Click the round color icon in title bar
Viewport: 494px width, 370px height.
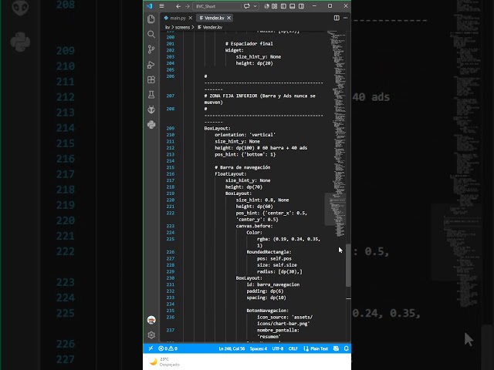coord(266,6)
